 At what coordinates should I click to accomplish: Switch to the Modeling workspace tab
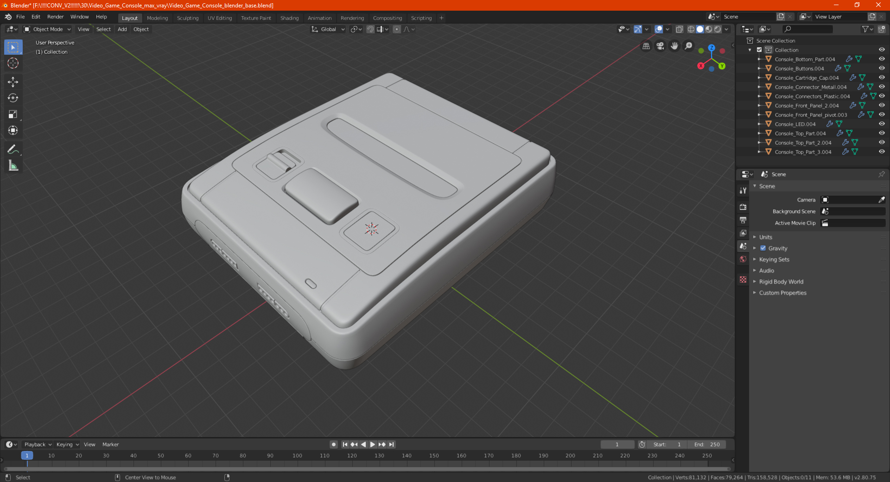tap(157, 18)
